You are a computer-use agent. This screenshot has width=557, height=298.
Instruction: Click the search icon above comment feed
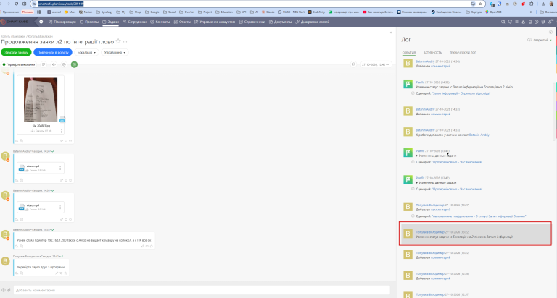tap(353, 64)
